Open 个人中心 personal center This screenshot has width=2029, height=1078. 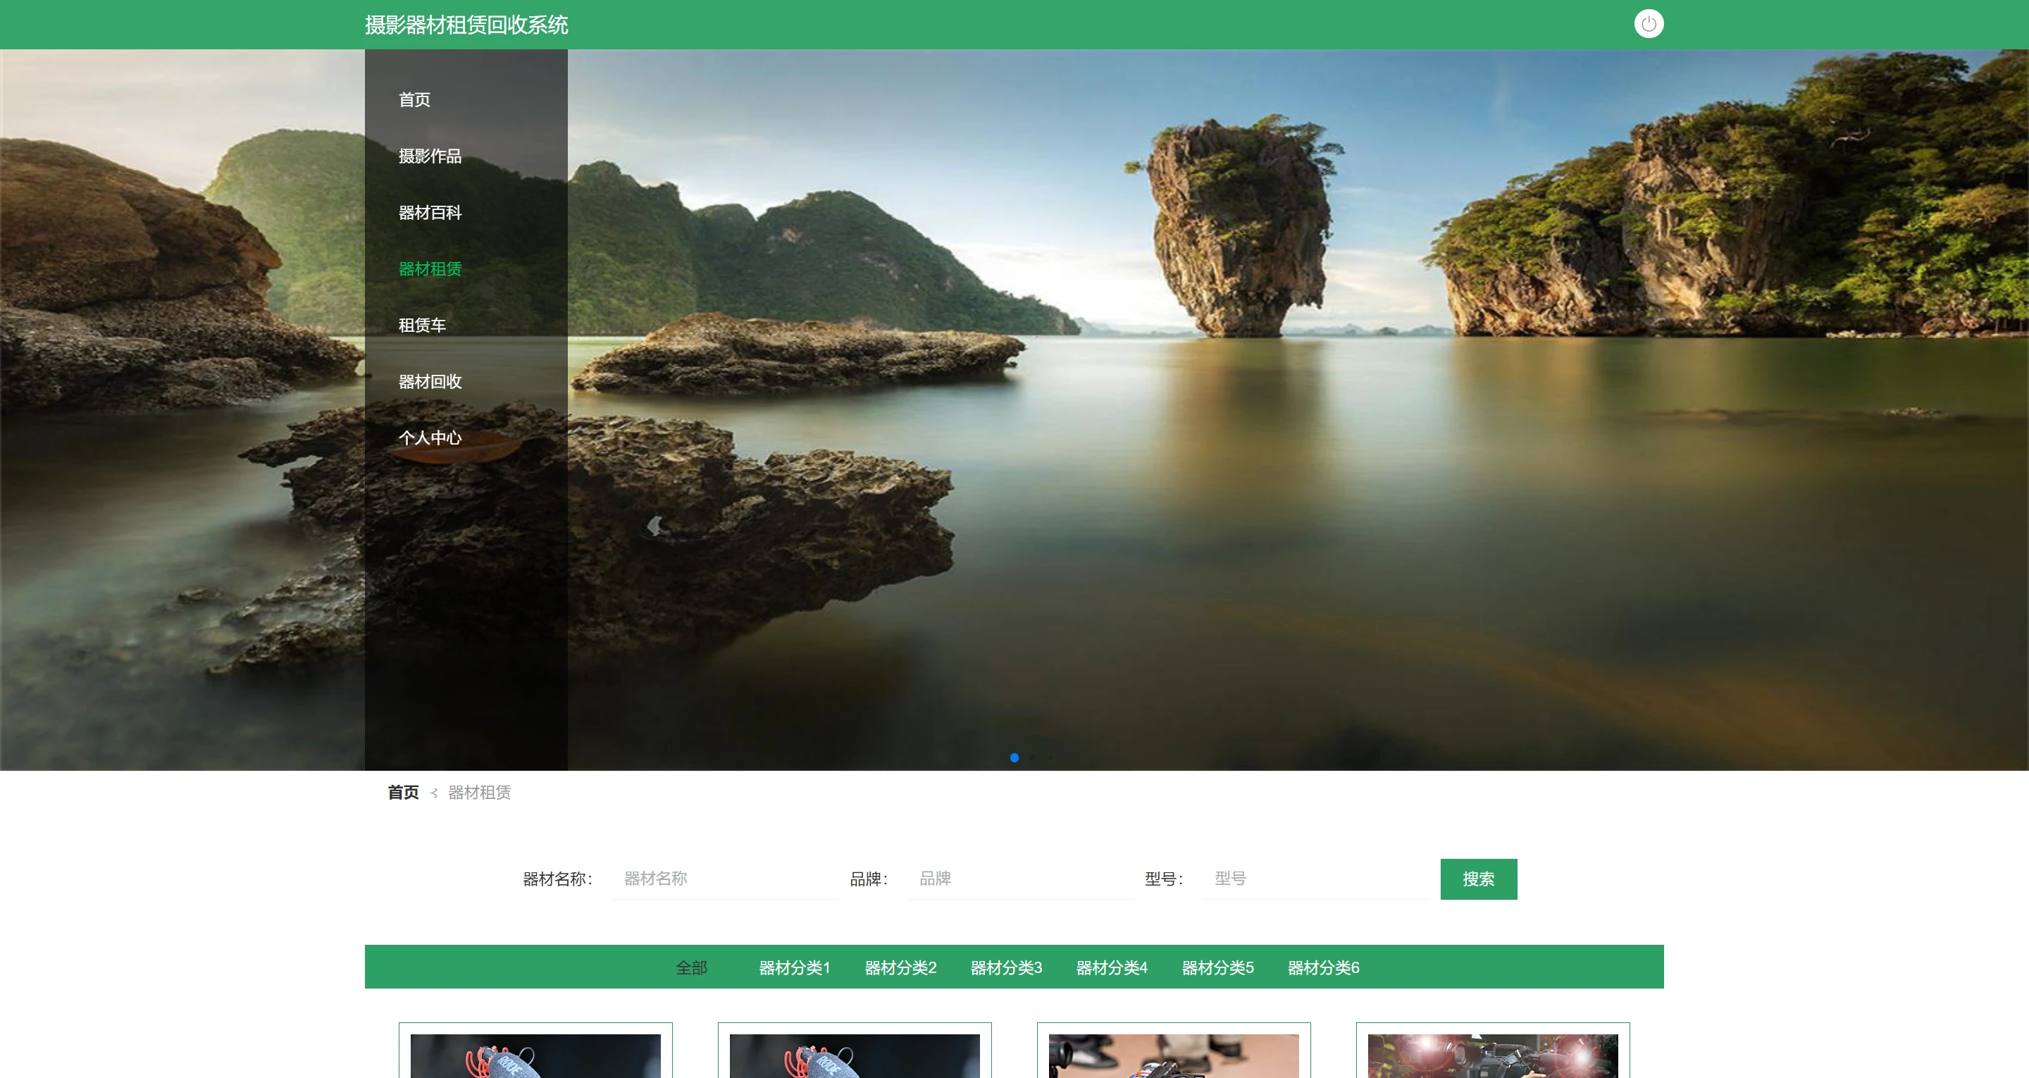tap(429, 438)
